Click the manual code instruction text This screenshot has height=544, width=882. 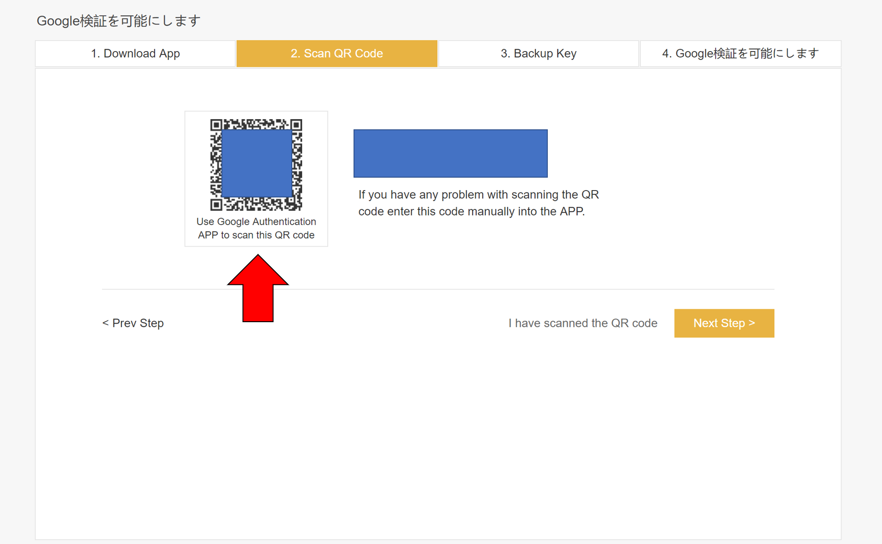click(x=478, y=203)
